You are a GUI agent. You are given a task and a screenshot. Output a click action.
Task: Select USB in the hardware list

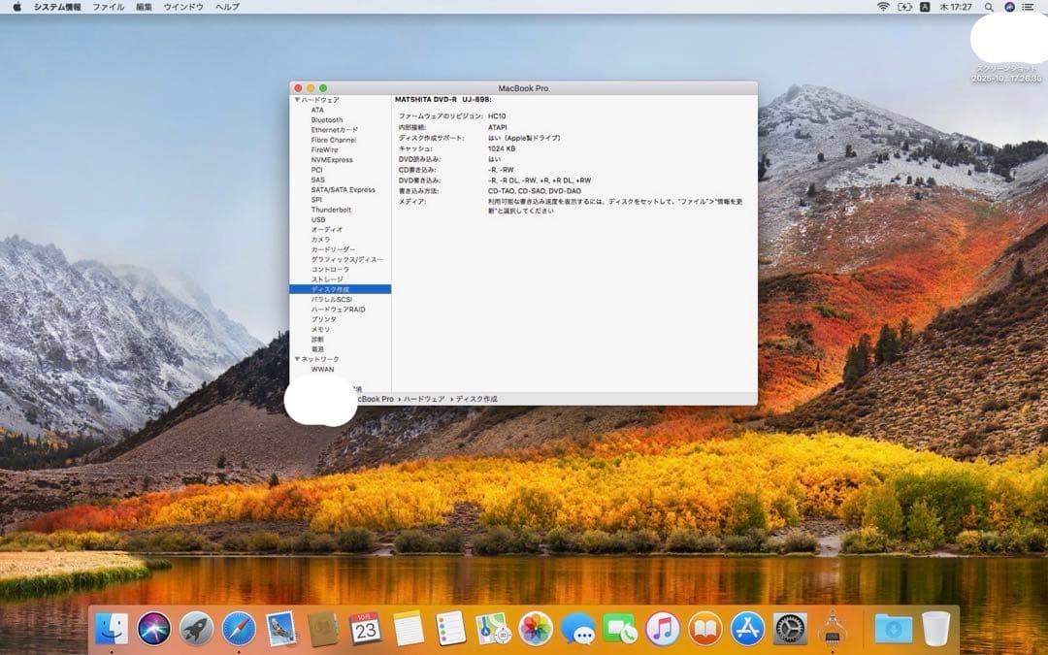(x=318, y=220)
